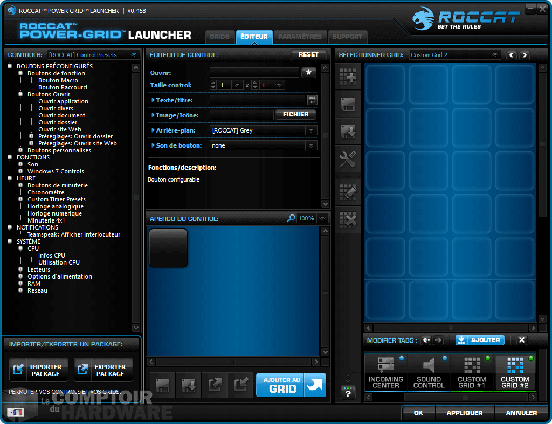
Task: Click the tab help question mark icon
Action: click(x=348, y=393)
